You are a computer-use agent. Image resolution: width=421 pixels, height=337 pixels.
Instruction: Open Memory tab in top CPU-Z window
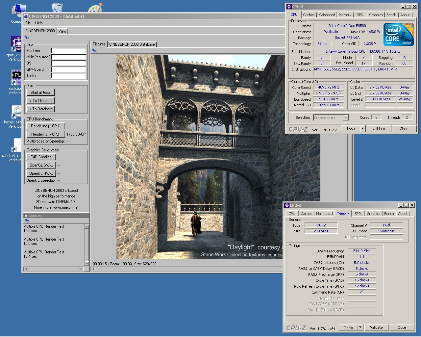pyautogui.click(x=345, y=15)
